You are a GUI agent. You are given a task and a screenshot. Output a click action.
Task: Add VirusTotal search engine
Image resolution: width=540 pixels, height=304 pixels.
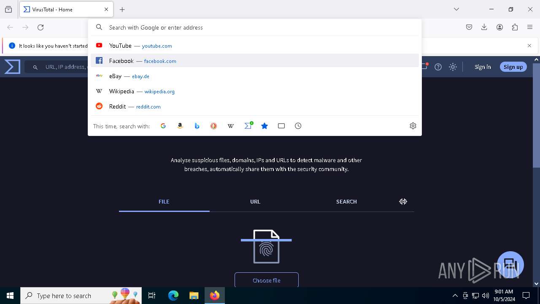248,126
